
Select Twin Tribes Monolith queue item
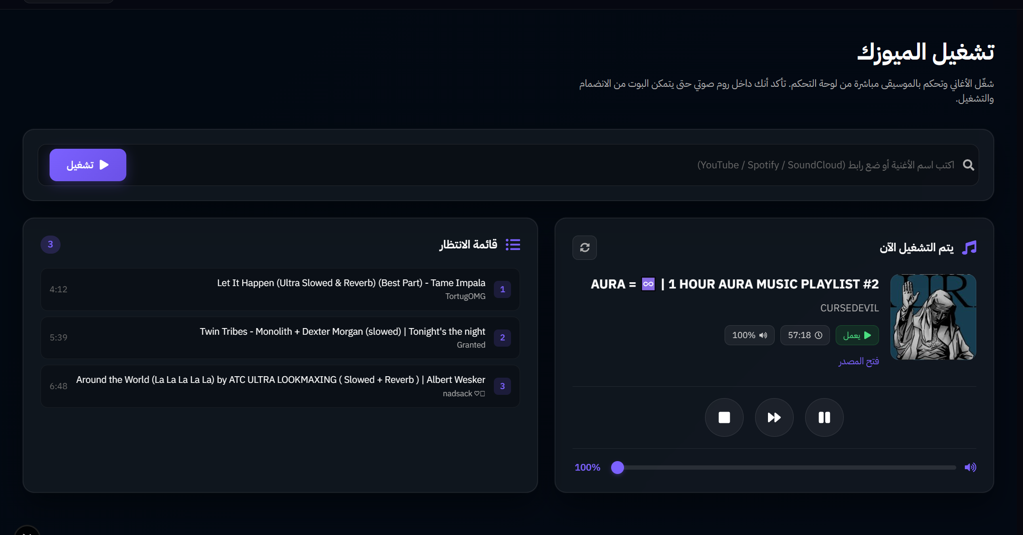[x=280, y=338]
